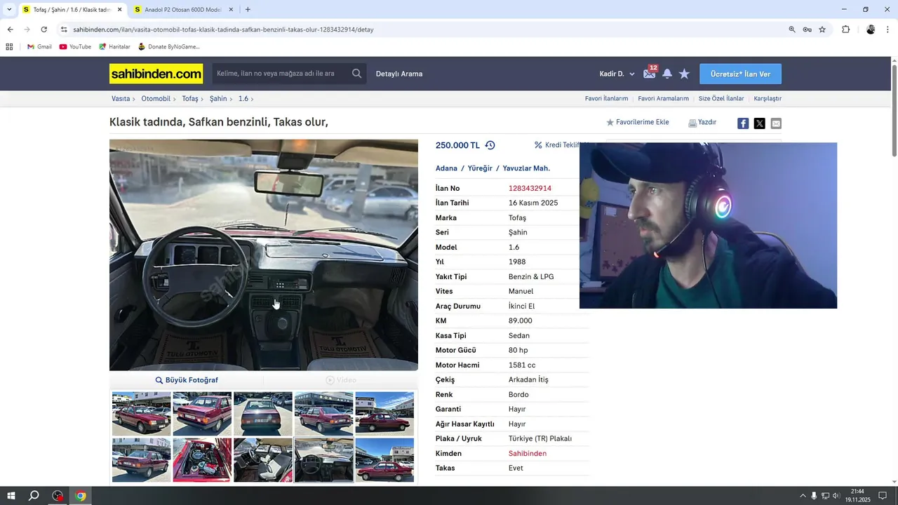
Task: Close the Anadol P2 Otosan tab
Action: 231,10
